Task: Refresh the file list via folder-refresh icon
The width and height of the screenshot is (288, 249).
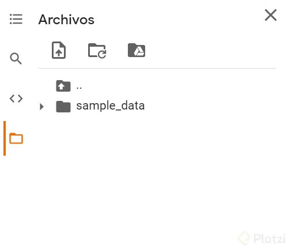Action: coord(97,51)
